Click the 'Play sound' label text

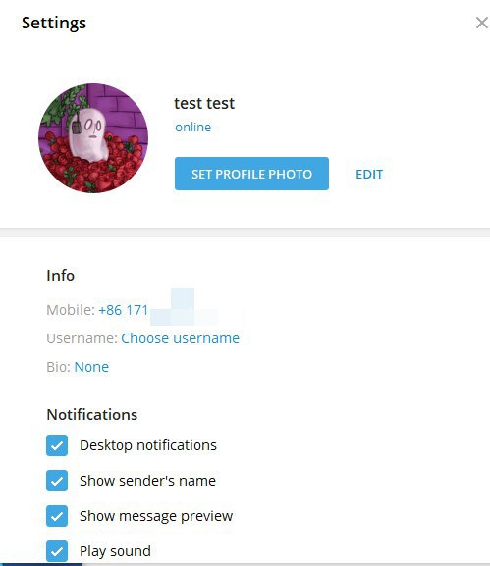pyautogui.click(x=115, y=551)
